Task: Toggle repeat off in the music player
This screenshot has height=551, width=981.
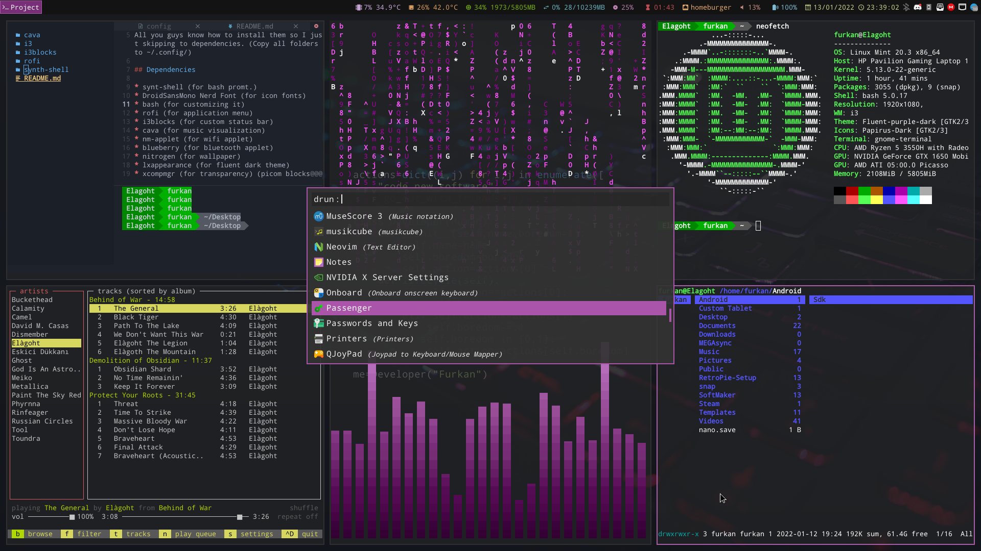Action: click(297, 517)
